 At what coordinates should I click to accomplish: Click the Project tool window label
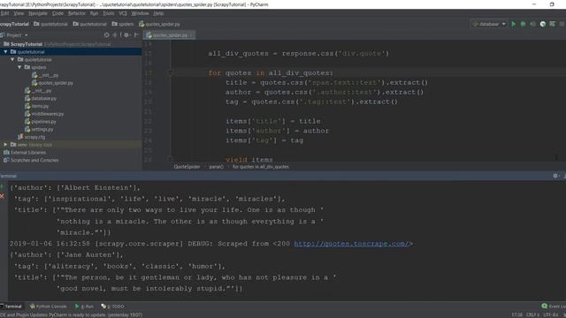click(x=14, y=35)
